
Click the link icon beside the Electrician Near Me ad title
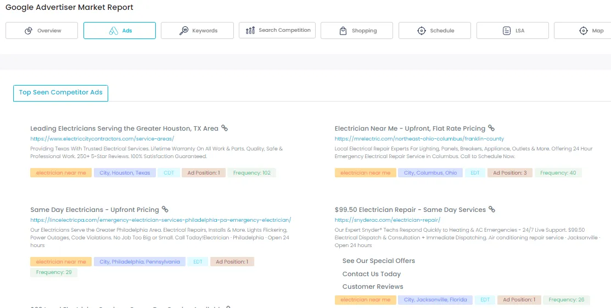[x=491, y=128]
